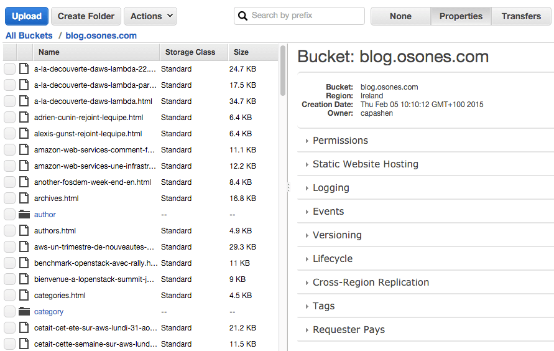
Task: Switch to the Transfers tab
Action: [x=521, y=16]
